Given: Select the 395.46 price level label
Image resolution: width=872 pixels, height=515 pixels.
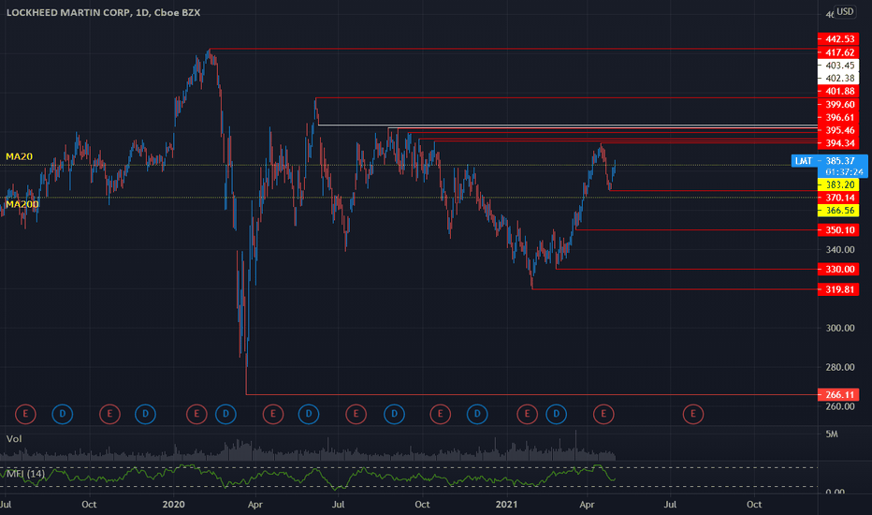Looking at the screenshot, I should [838, 130].
